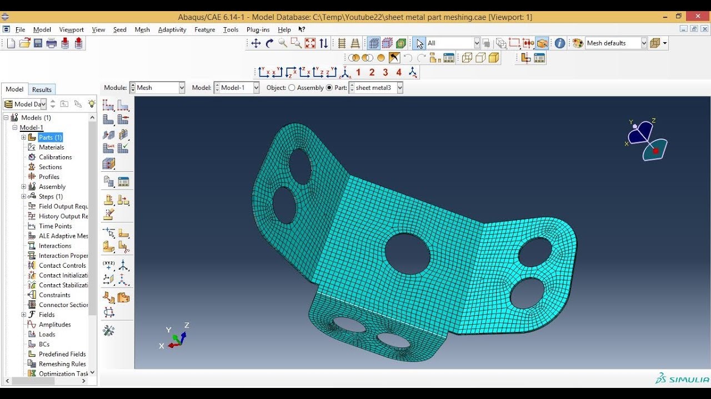Apply the Shaded render style cube
The height and width of the screenshot is (399, 711).
pos(494,58)
